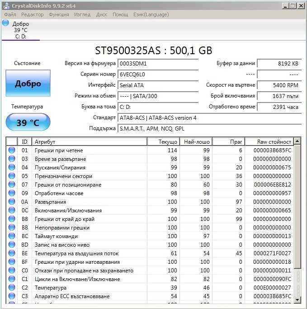Click the 2391 часа power-on hours field
The image size is (307, 309).
279,107
